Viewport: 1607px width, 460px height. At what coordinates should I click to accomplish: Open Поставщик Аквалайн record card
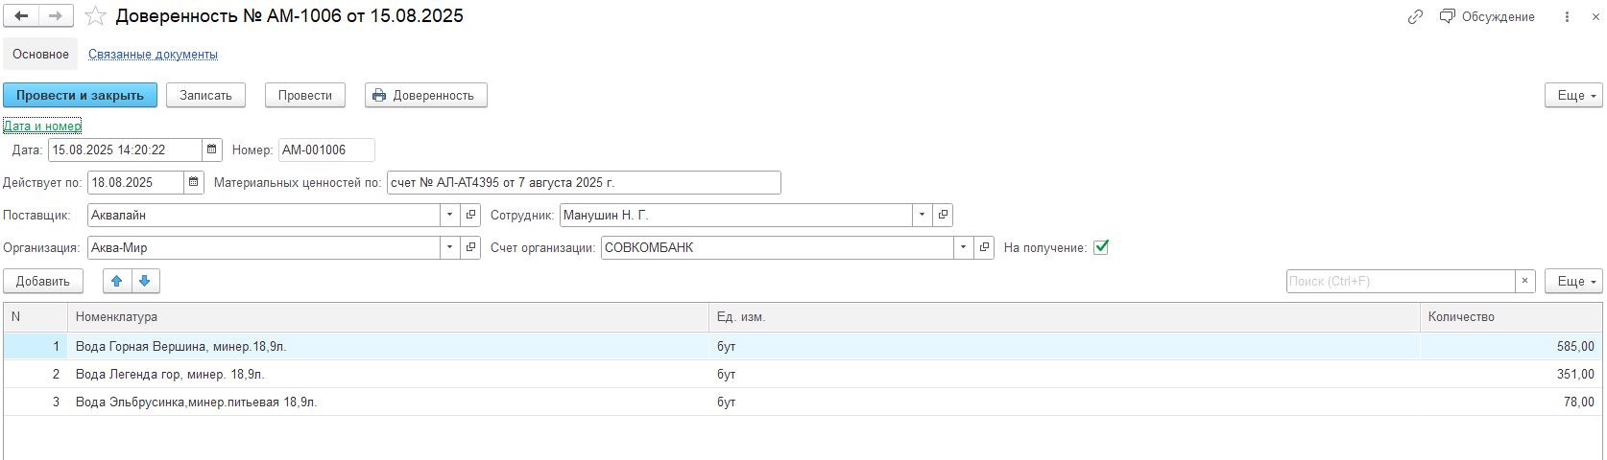(470, 215)
